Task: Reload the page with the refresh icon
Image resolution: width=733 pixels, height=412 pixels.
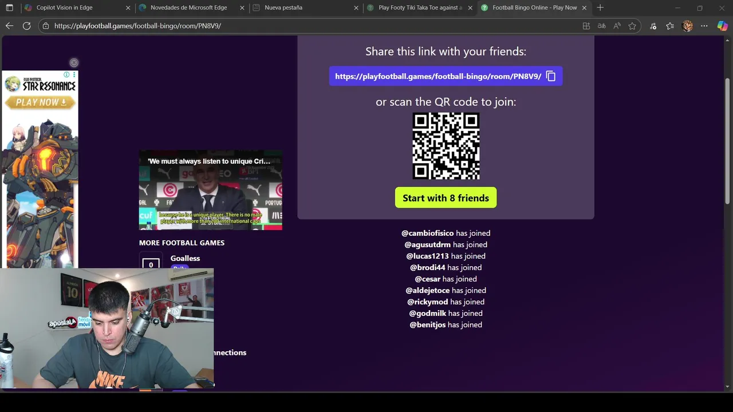Action: tap(26, 26)
